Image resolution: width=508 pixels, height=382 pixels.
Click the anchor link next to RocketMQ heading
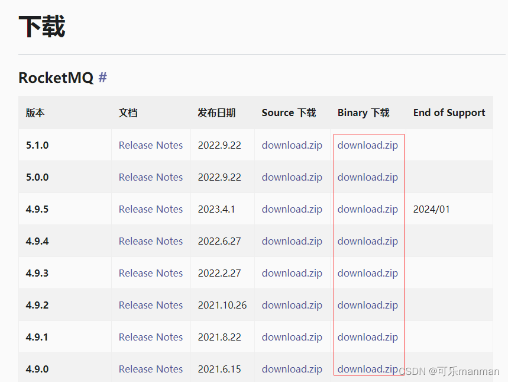pos(103,78)
